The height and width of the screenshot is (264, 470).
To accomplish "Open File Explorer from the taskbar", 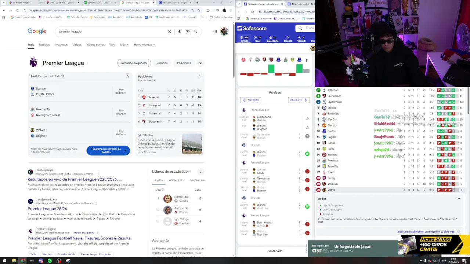I will click(14, 261).
